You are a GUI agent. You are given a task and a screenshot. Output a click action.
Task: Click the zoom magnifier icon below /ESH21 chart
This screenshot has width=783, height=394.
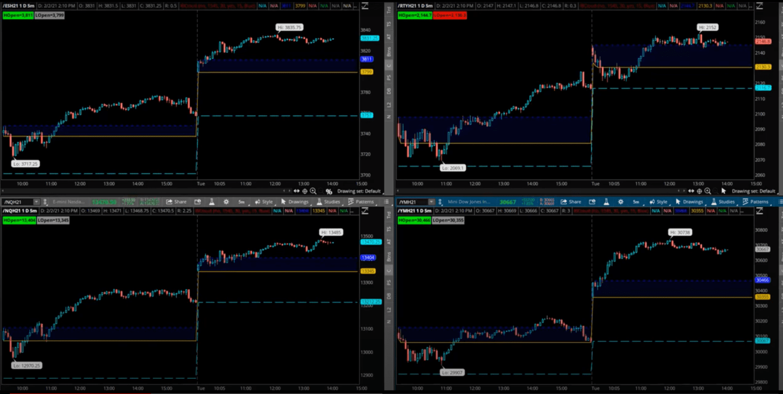[x=313, y=191]
